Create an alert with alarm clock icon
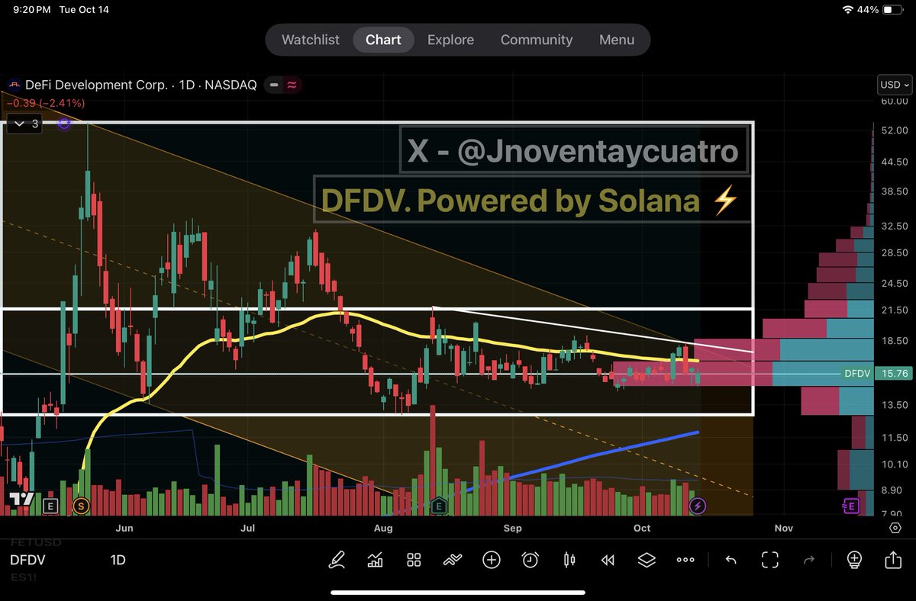 pos(531,560)
